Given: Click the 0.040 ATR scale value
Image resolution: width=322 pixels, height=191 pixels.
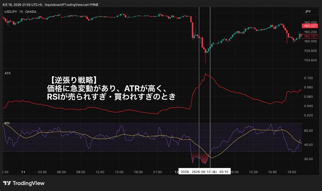Looking at the screenshot, I should point(308,106).
